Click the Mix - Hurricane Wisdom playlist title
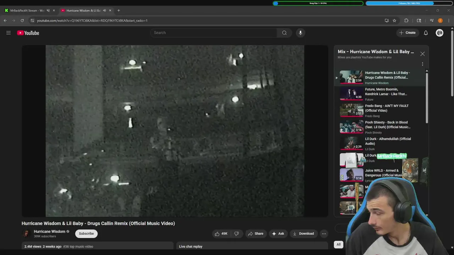This screenshot has height=255, width=454. pos(376,52)
